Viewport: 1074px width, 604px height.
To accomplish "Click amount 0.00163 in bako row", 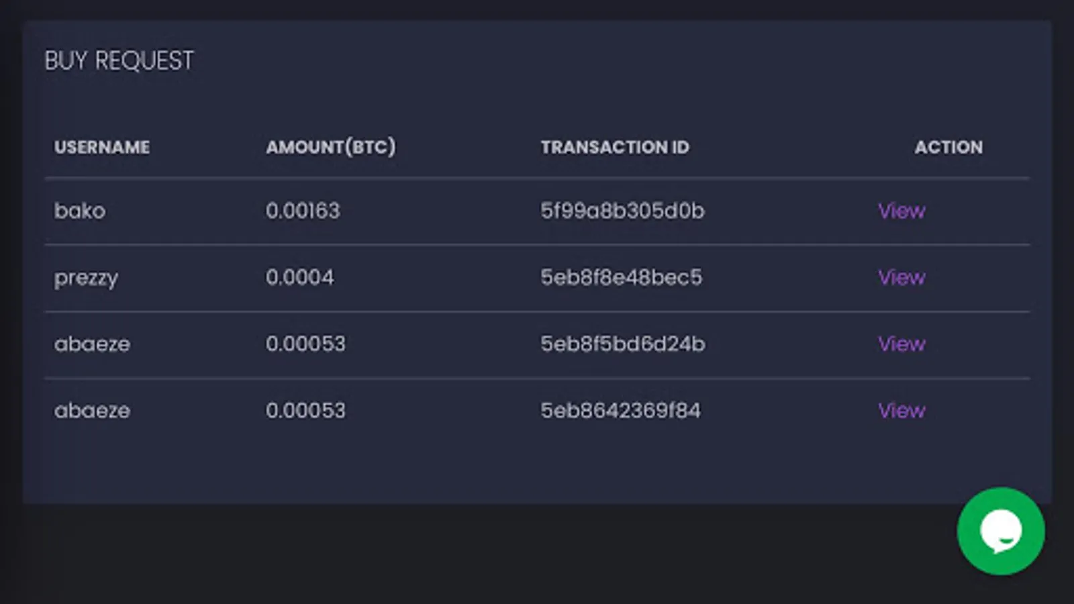I will click(x=303, y=211).
